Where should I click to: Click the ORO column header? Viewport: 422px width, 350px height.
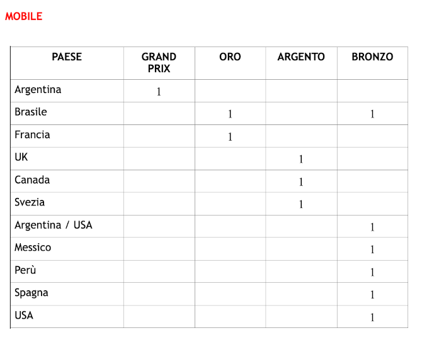click(x=230, y=57)
